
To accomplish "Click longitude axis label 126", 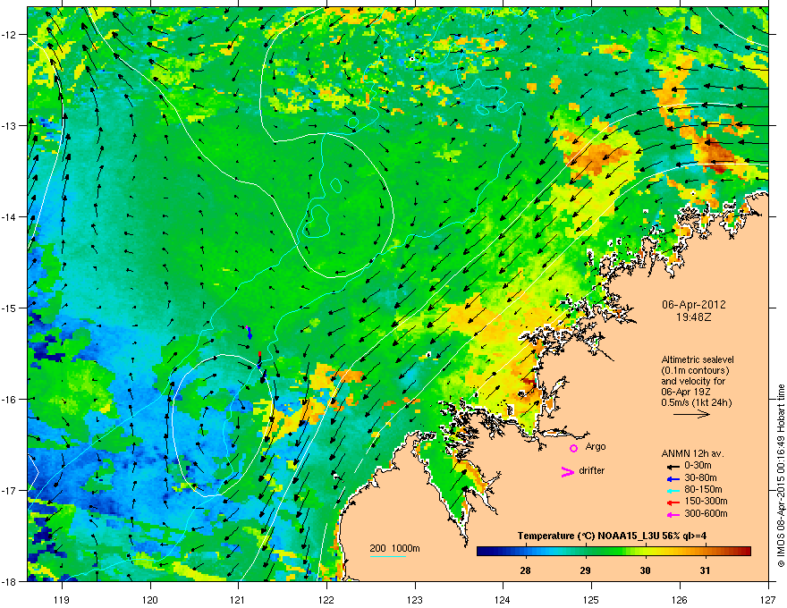I will tap(680, 599).
